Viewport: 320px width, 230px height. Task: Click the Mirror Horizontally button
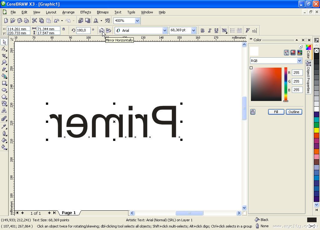[x=102, y=30]
